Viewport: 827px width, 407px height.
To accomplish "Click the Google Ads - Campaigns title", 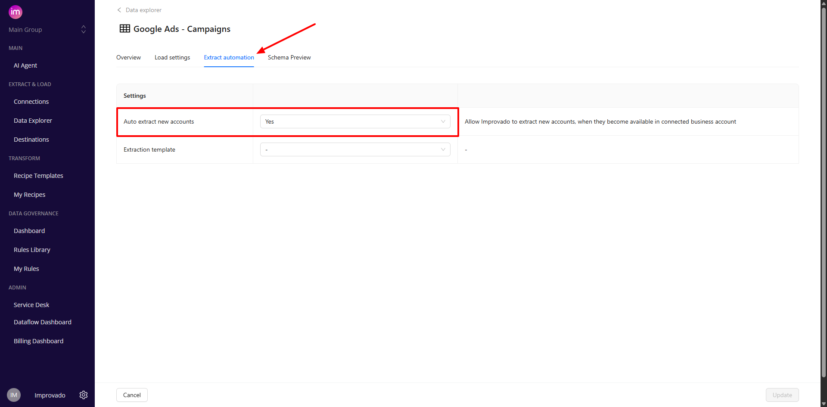I will tap(182, 29).
